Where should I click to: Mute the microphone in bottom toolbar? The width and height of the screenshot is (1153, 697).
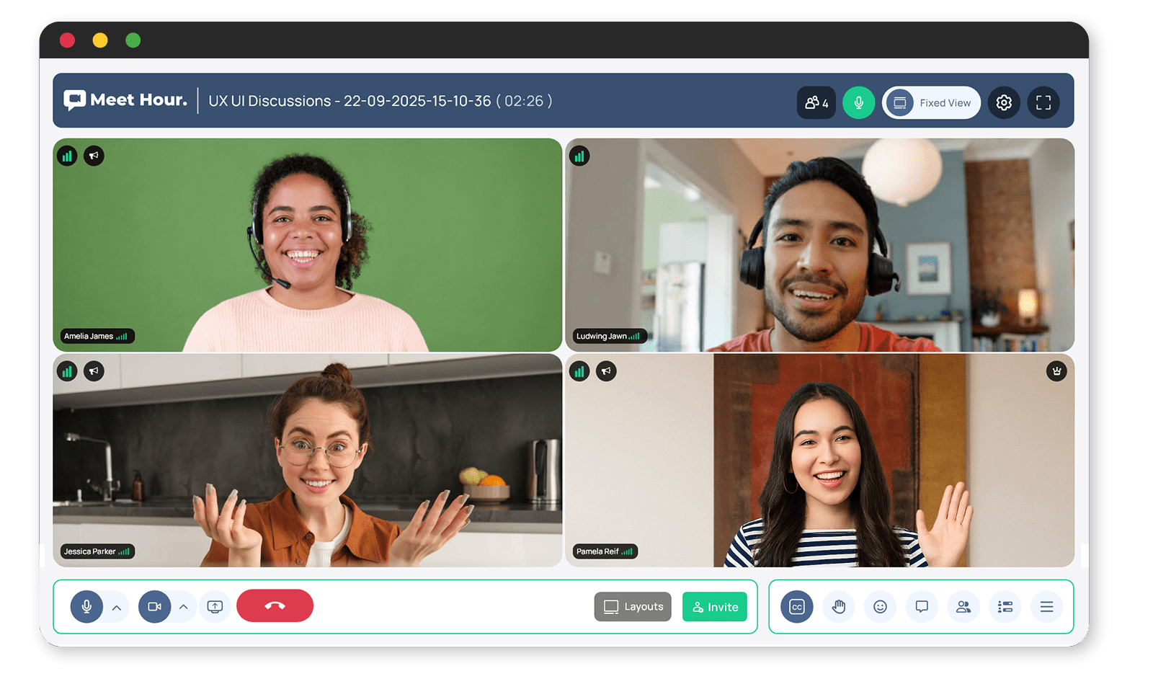[86, 607]
